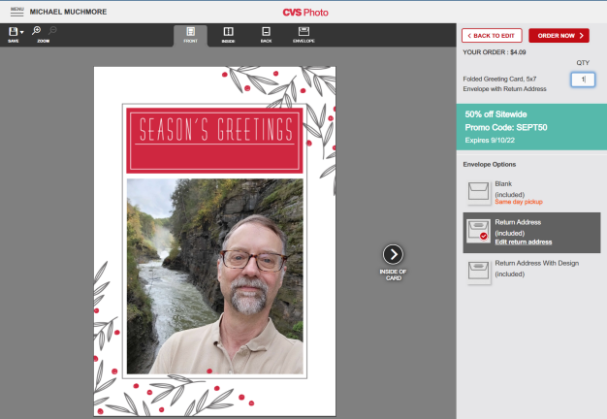Expand the Save dropdown arrow
Screen dimensions: 607x419
pos(22,32)
